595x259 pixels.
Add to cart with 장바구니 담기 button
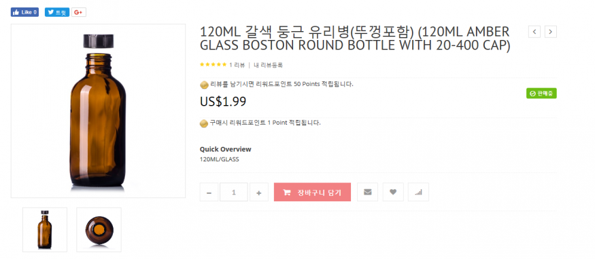312,192
